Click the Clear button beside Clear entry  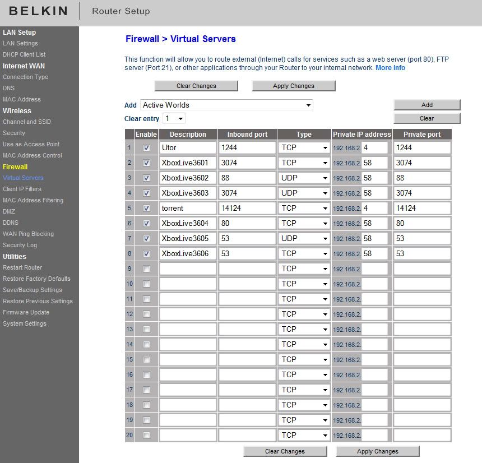[x=427, y=118]
